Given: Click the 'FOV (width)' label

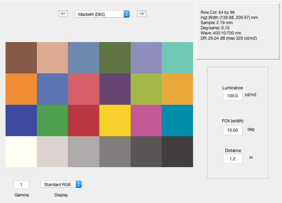Looking at the screenshot, I should [233, 121].
